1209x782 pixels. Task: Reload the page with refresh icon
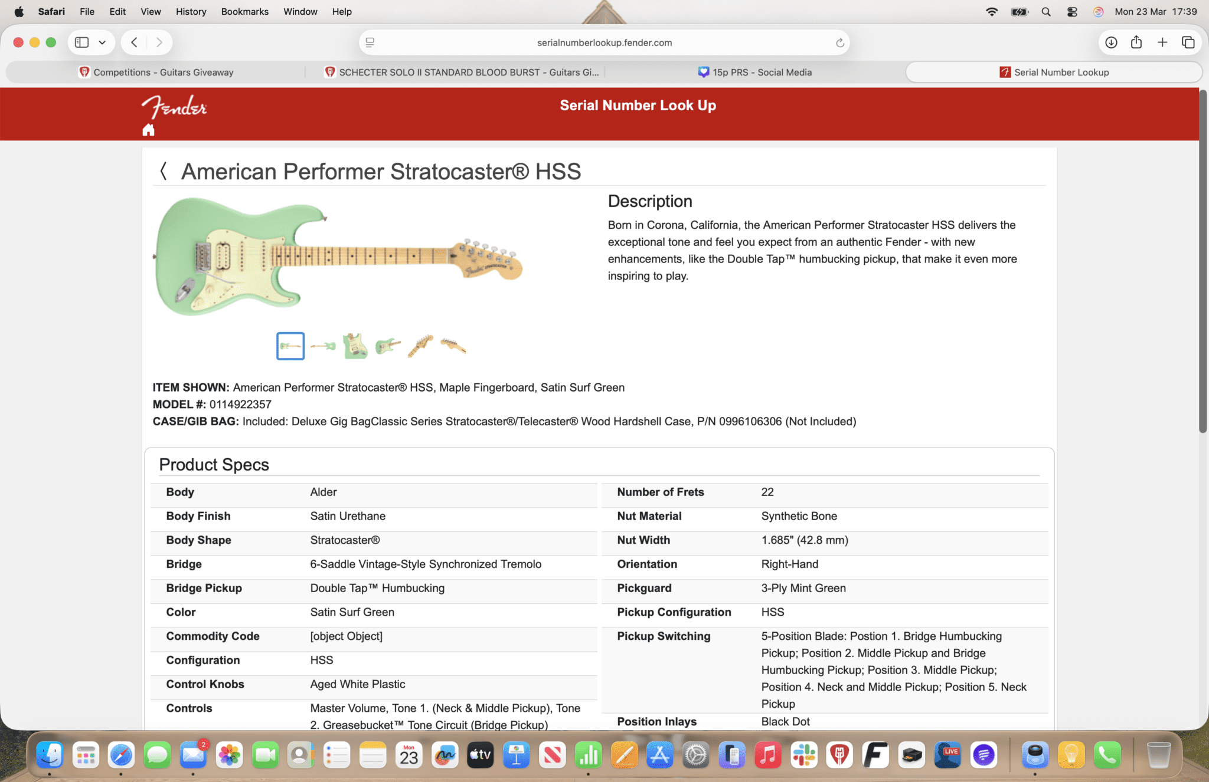839,42
